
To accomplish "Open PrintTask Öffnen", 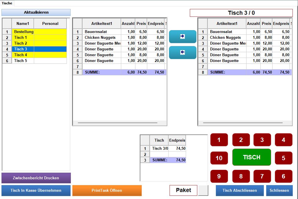I will 107,190.
